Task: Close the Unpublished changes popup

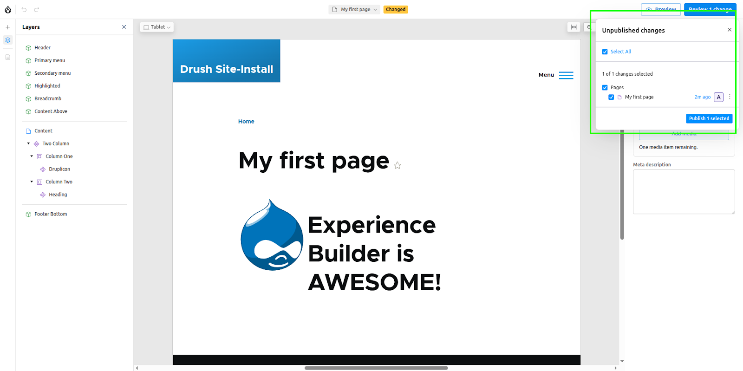Action: pyautogui.click(x=730, y=30)
